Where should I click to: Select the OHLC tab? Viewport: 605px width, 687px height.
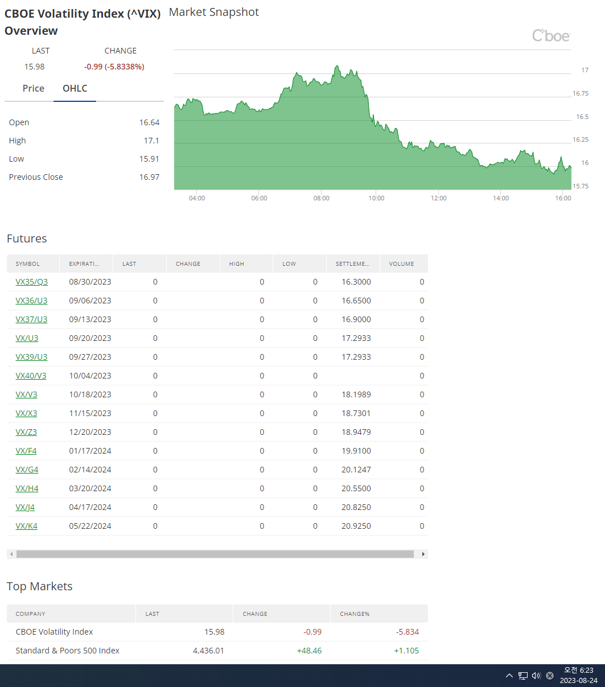coord(75,88)
